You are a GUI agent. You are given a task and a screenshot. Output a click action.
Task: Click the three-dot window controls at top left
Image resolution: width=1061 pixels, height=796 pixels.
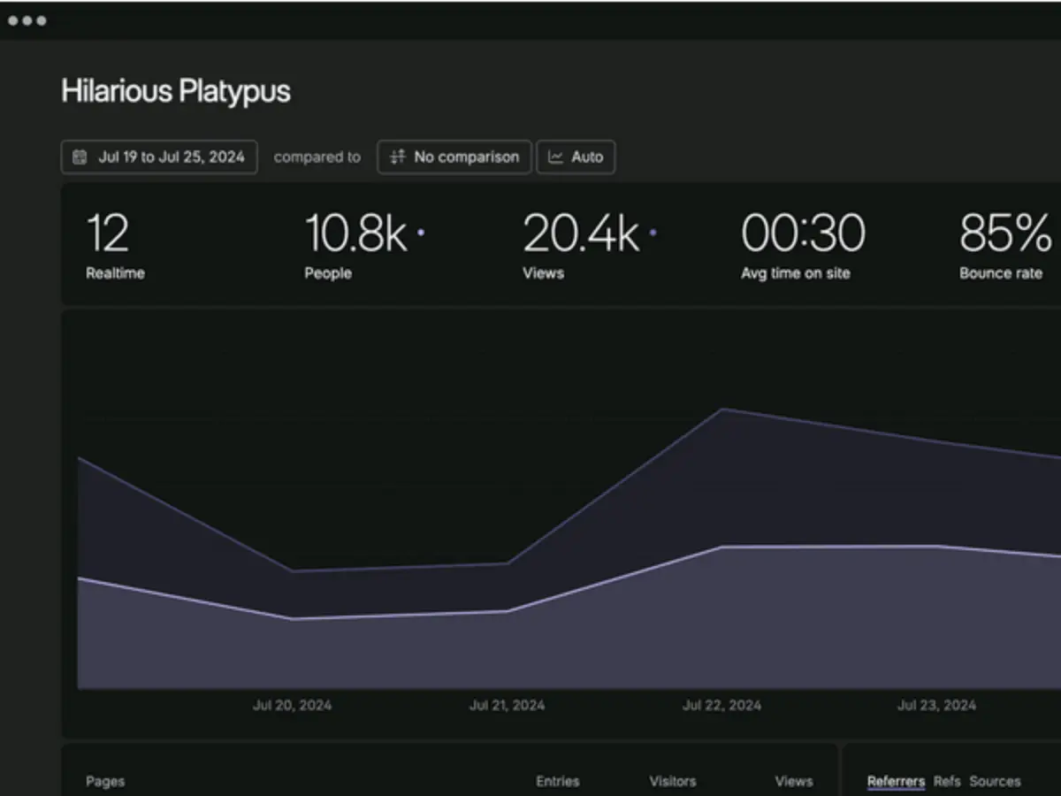pyautogui.click(x=27, y=20)
